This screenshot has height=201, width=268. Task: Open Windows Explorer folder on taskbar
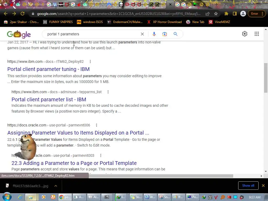(x=31, y=197)
